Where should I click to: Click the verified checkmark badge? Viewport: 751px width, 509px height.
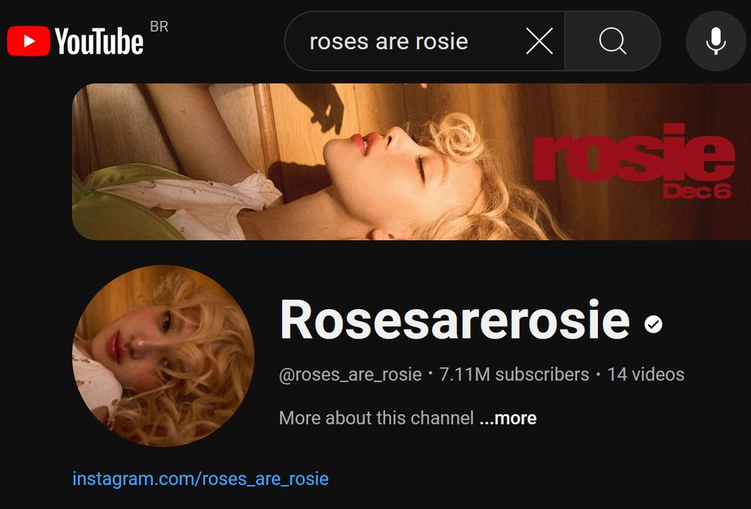tap(653, 324)
